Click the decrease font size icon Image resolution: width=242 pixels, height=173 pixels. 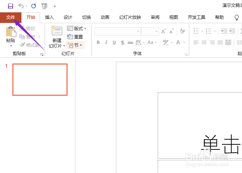(172, 32)
